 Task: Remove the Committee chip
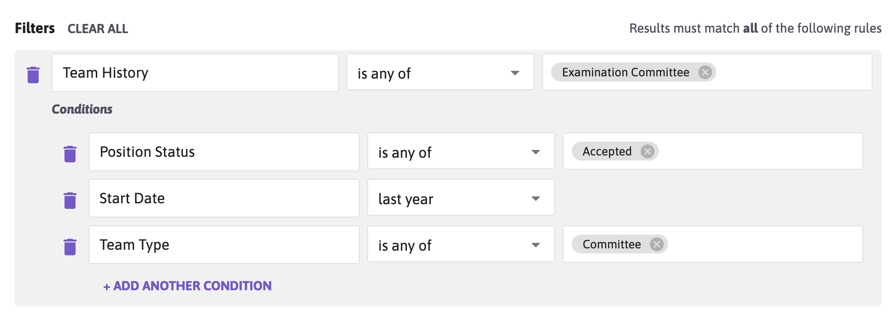point(657,244)
